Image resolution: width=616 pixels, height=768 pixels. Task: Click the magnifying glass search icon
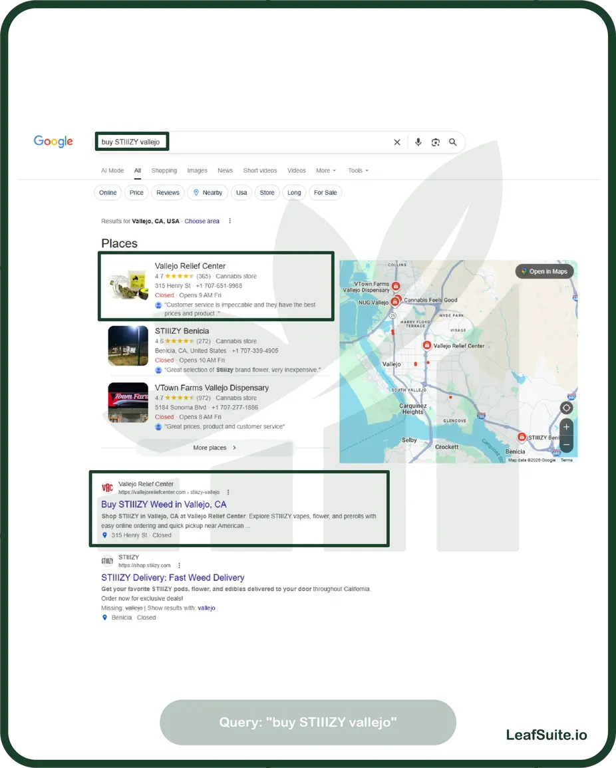[x=453, y=142]
